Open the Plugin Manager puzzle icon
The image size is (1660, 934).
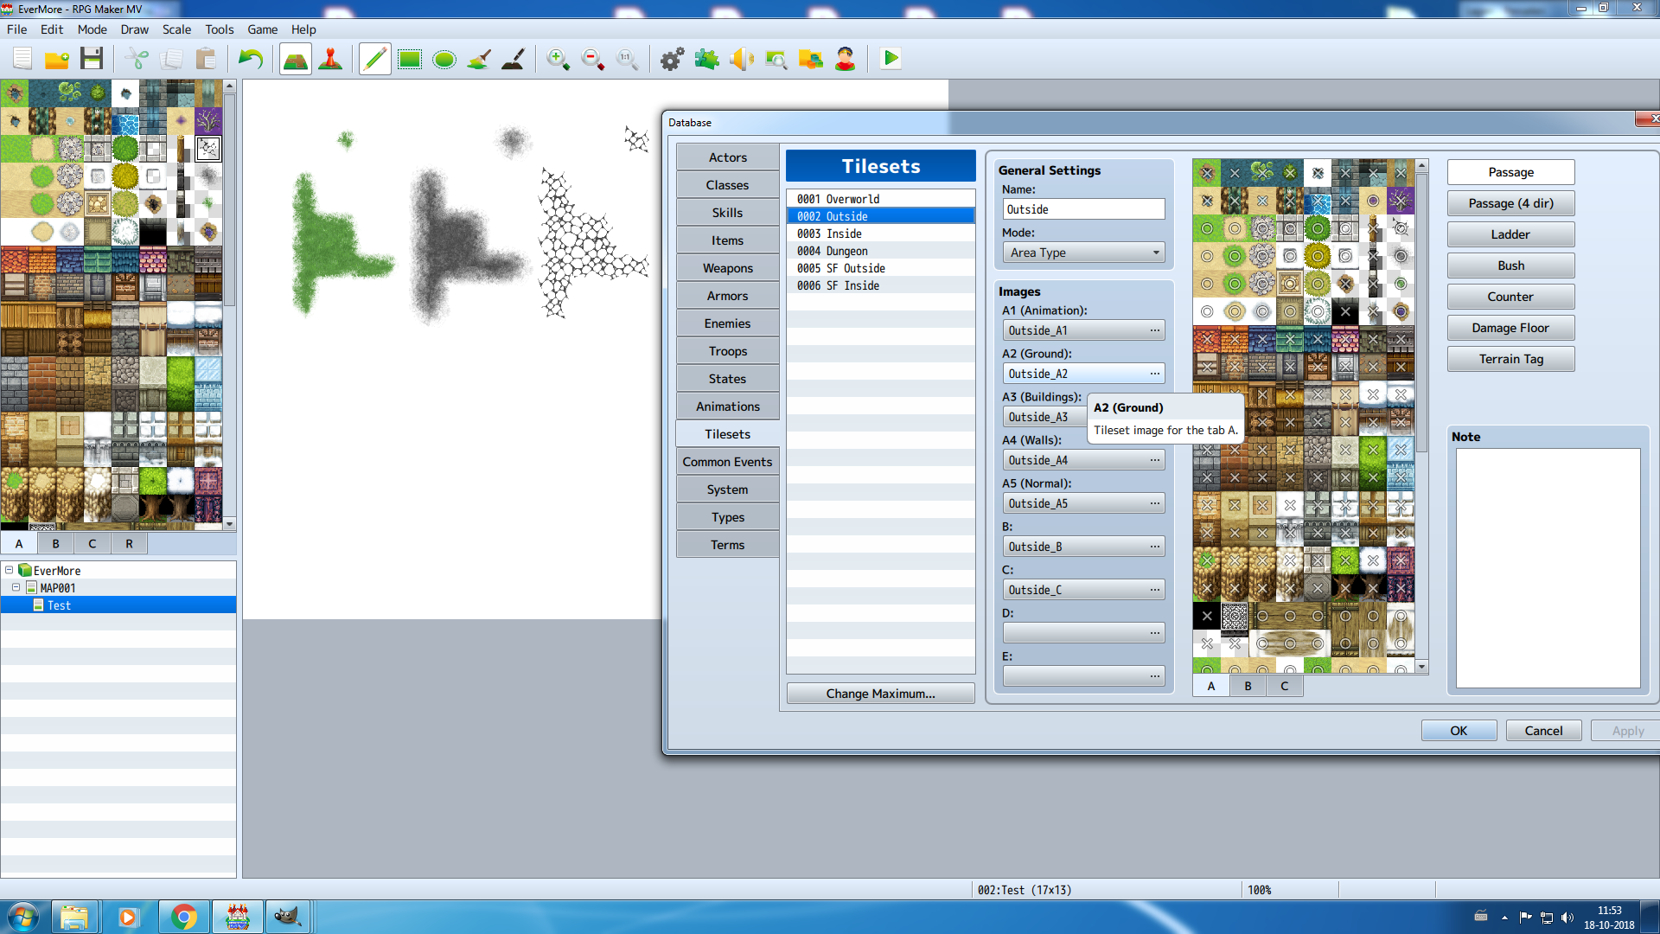[x=706, y=59]
